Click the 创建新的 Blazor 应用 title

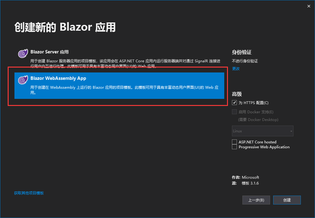pos(65,27)
